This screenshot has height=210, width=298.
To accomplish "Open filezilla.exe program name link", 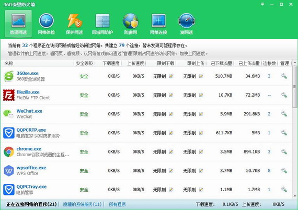I will tap(28, 92).
